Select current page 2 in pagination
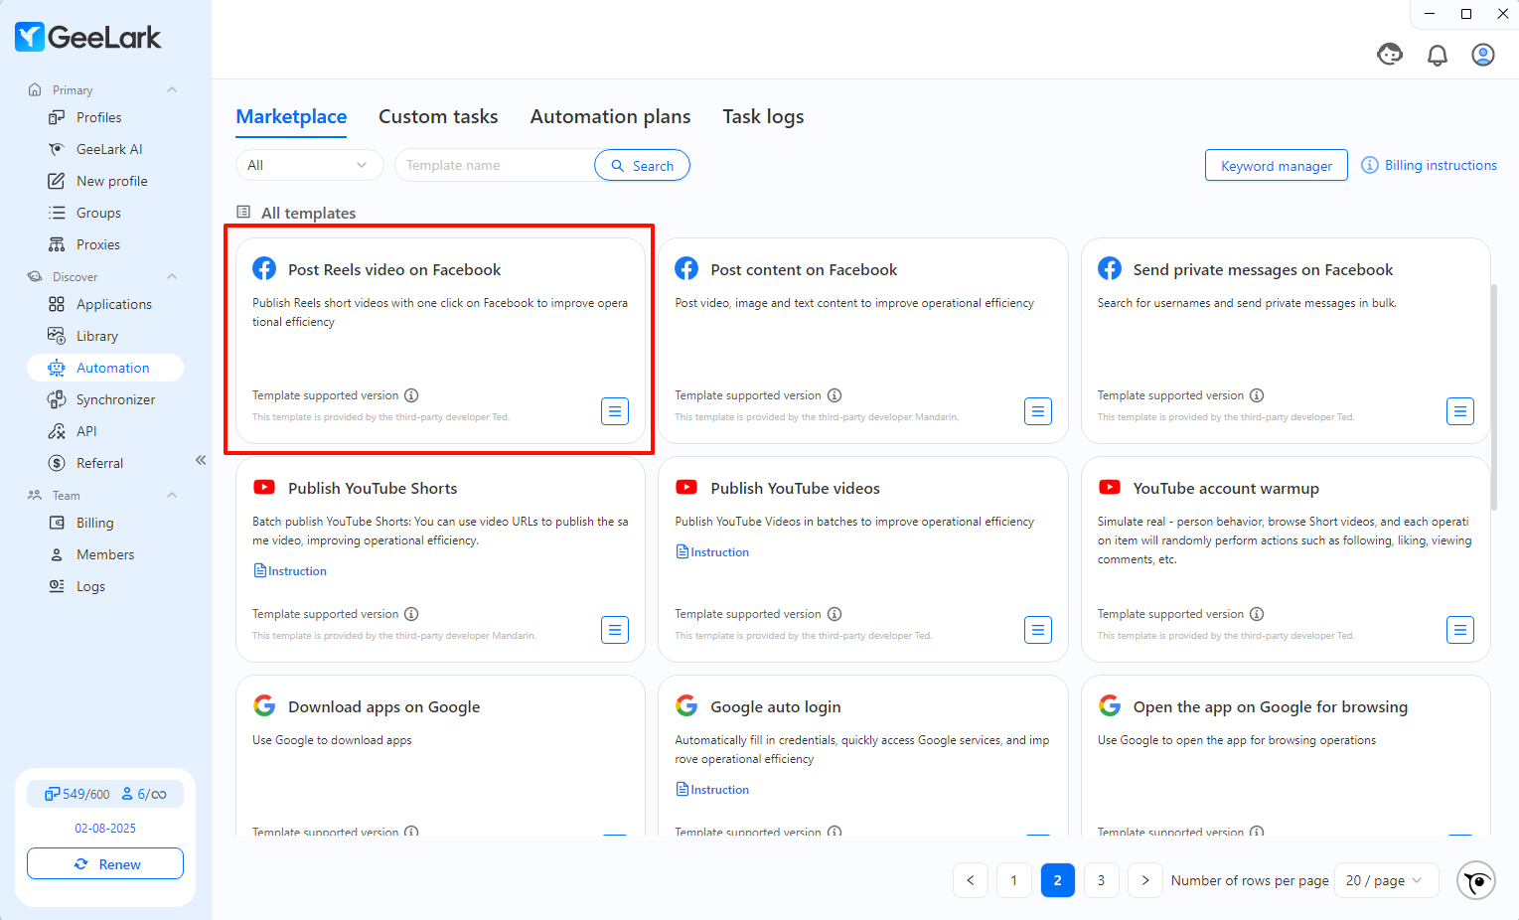1519x920 pixels. coord(1058,880)
